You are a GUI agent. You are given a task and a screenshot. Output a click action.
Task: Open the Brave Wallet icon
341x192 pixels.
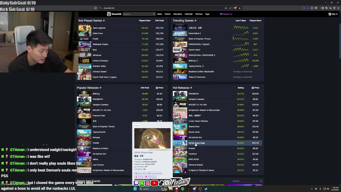click(x=326, y=8)
